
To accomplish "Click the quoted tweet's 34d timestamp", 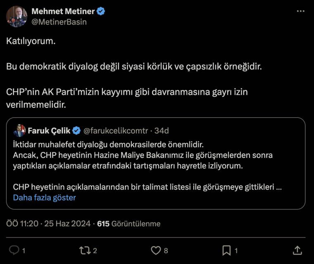I will pyautogui.click(x=161, y=131).
